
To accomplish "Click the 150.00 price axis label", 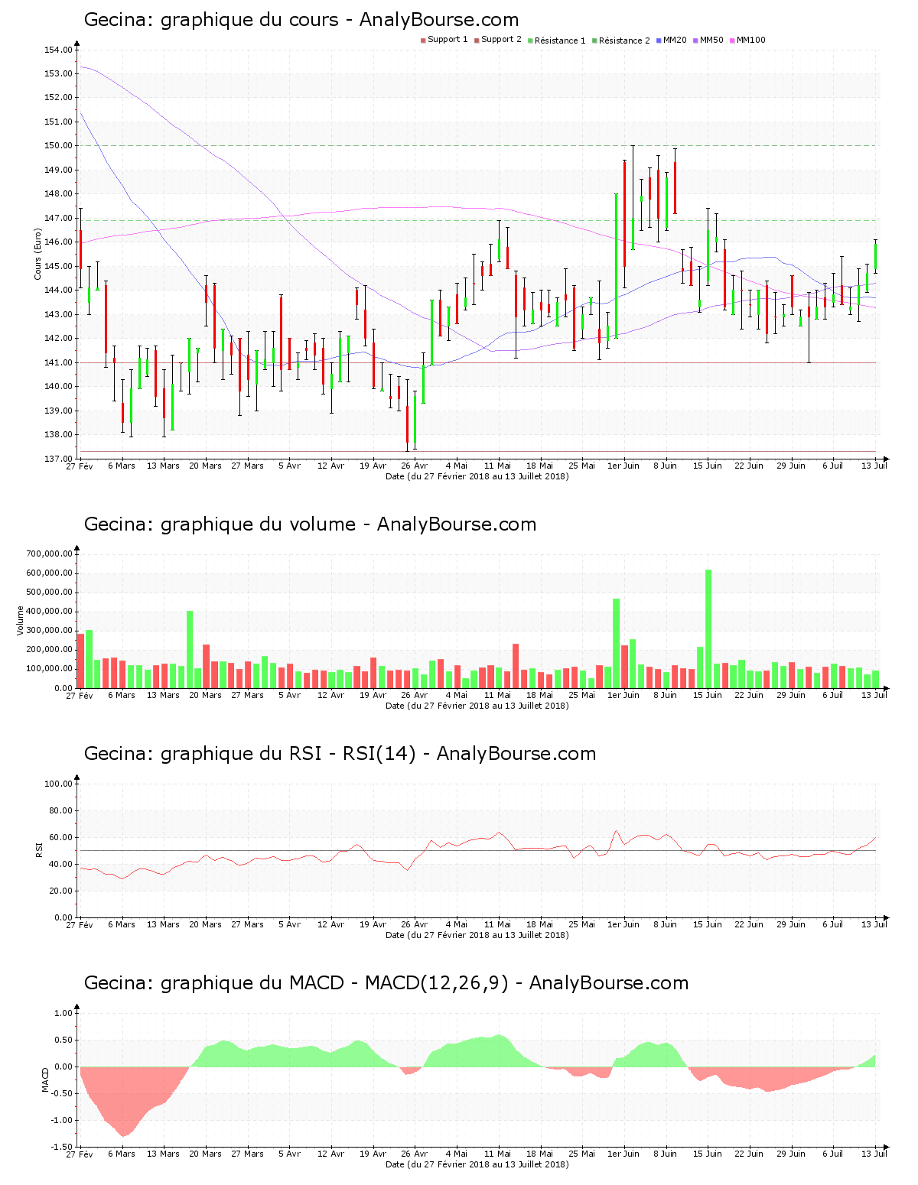I will pos(59,145).
